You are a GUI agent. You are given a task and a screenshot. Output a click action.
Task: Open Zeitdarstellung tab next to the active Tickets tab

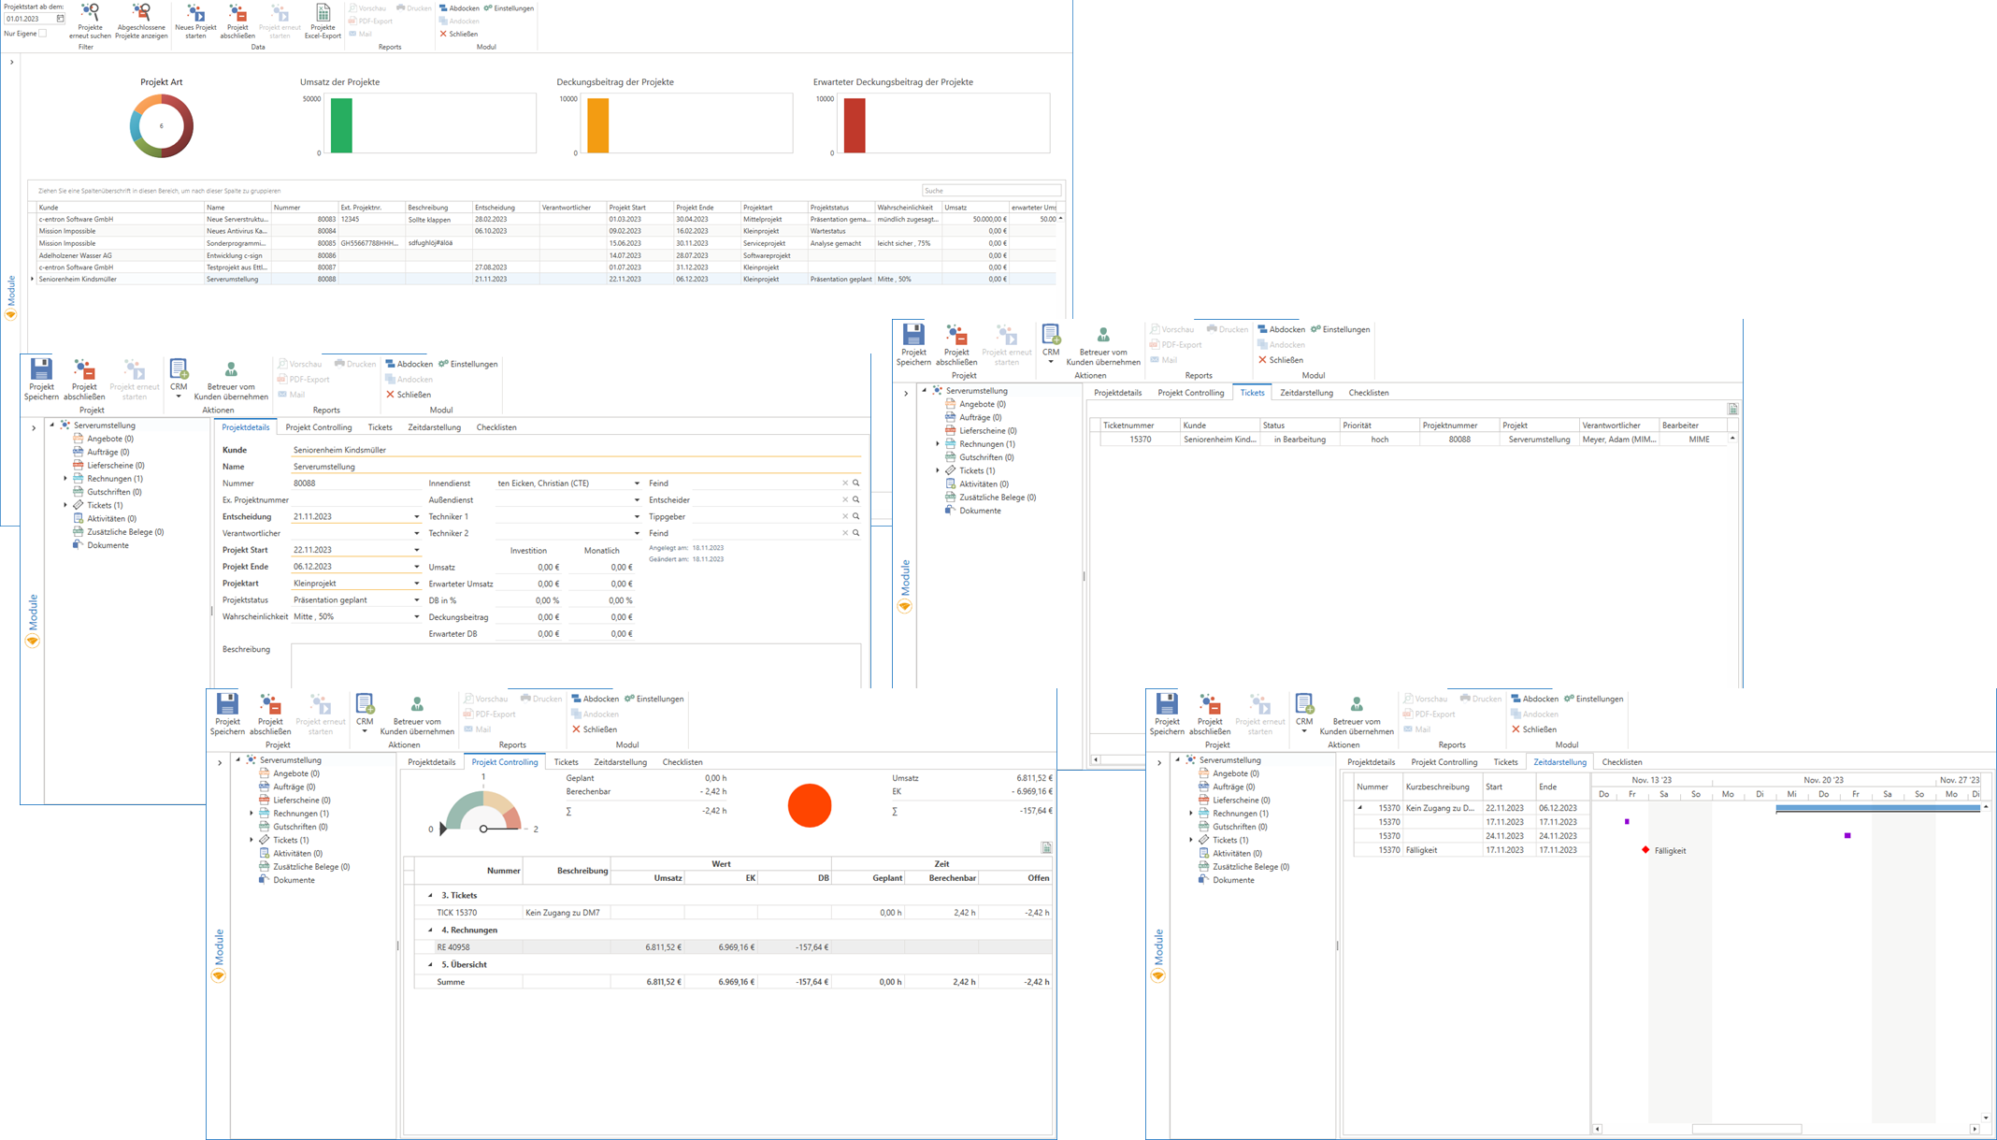1306,393
